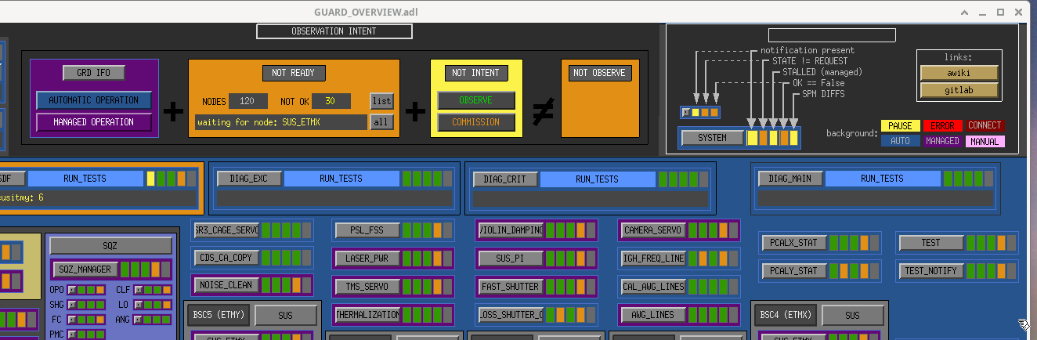Open the CLF node mini button
Viewport: 1037px width, 340px height.
click(x=139, y=290)
